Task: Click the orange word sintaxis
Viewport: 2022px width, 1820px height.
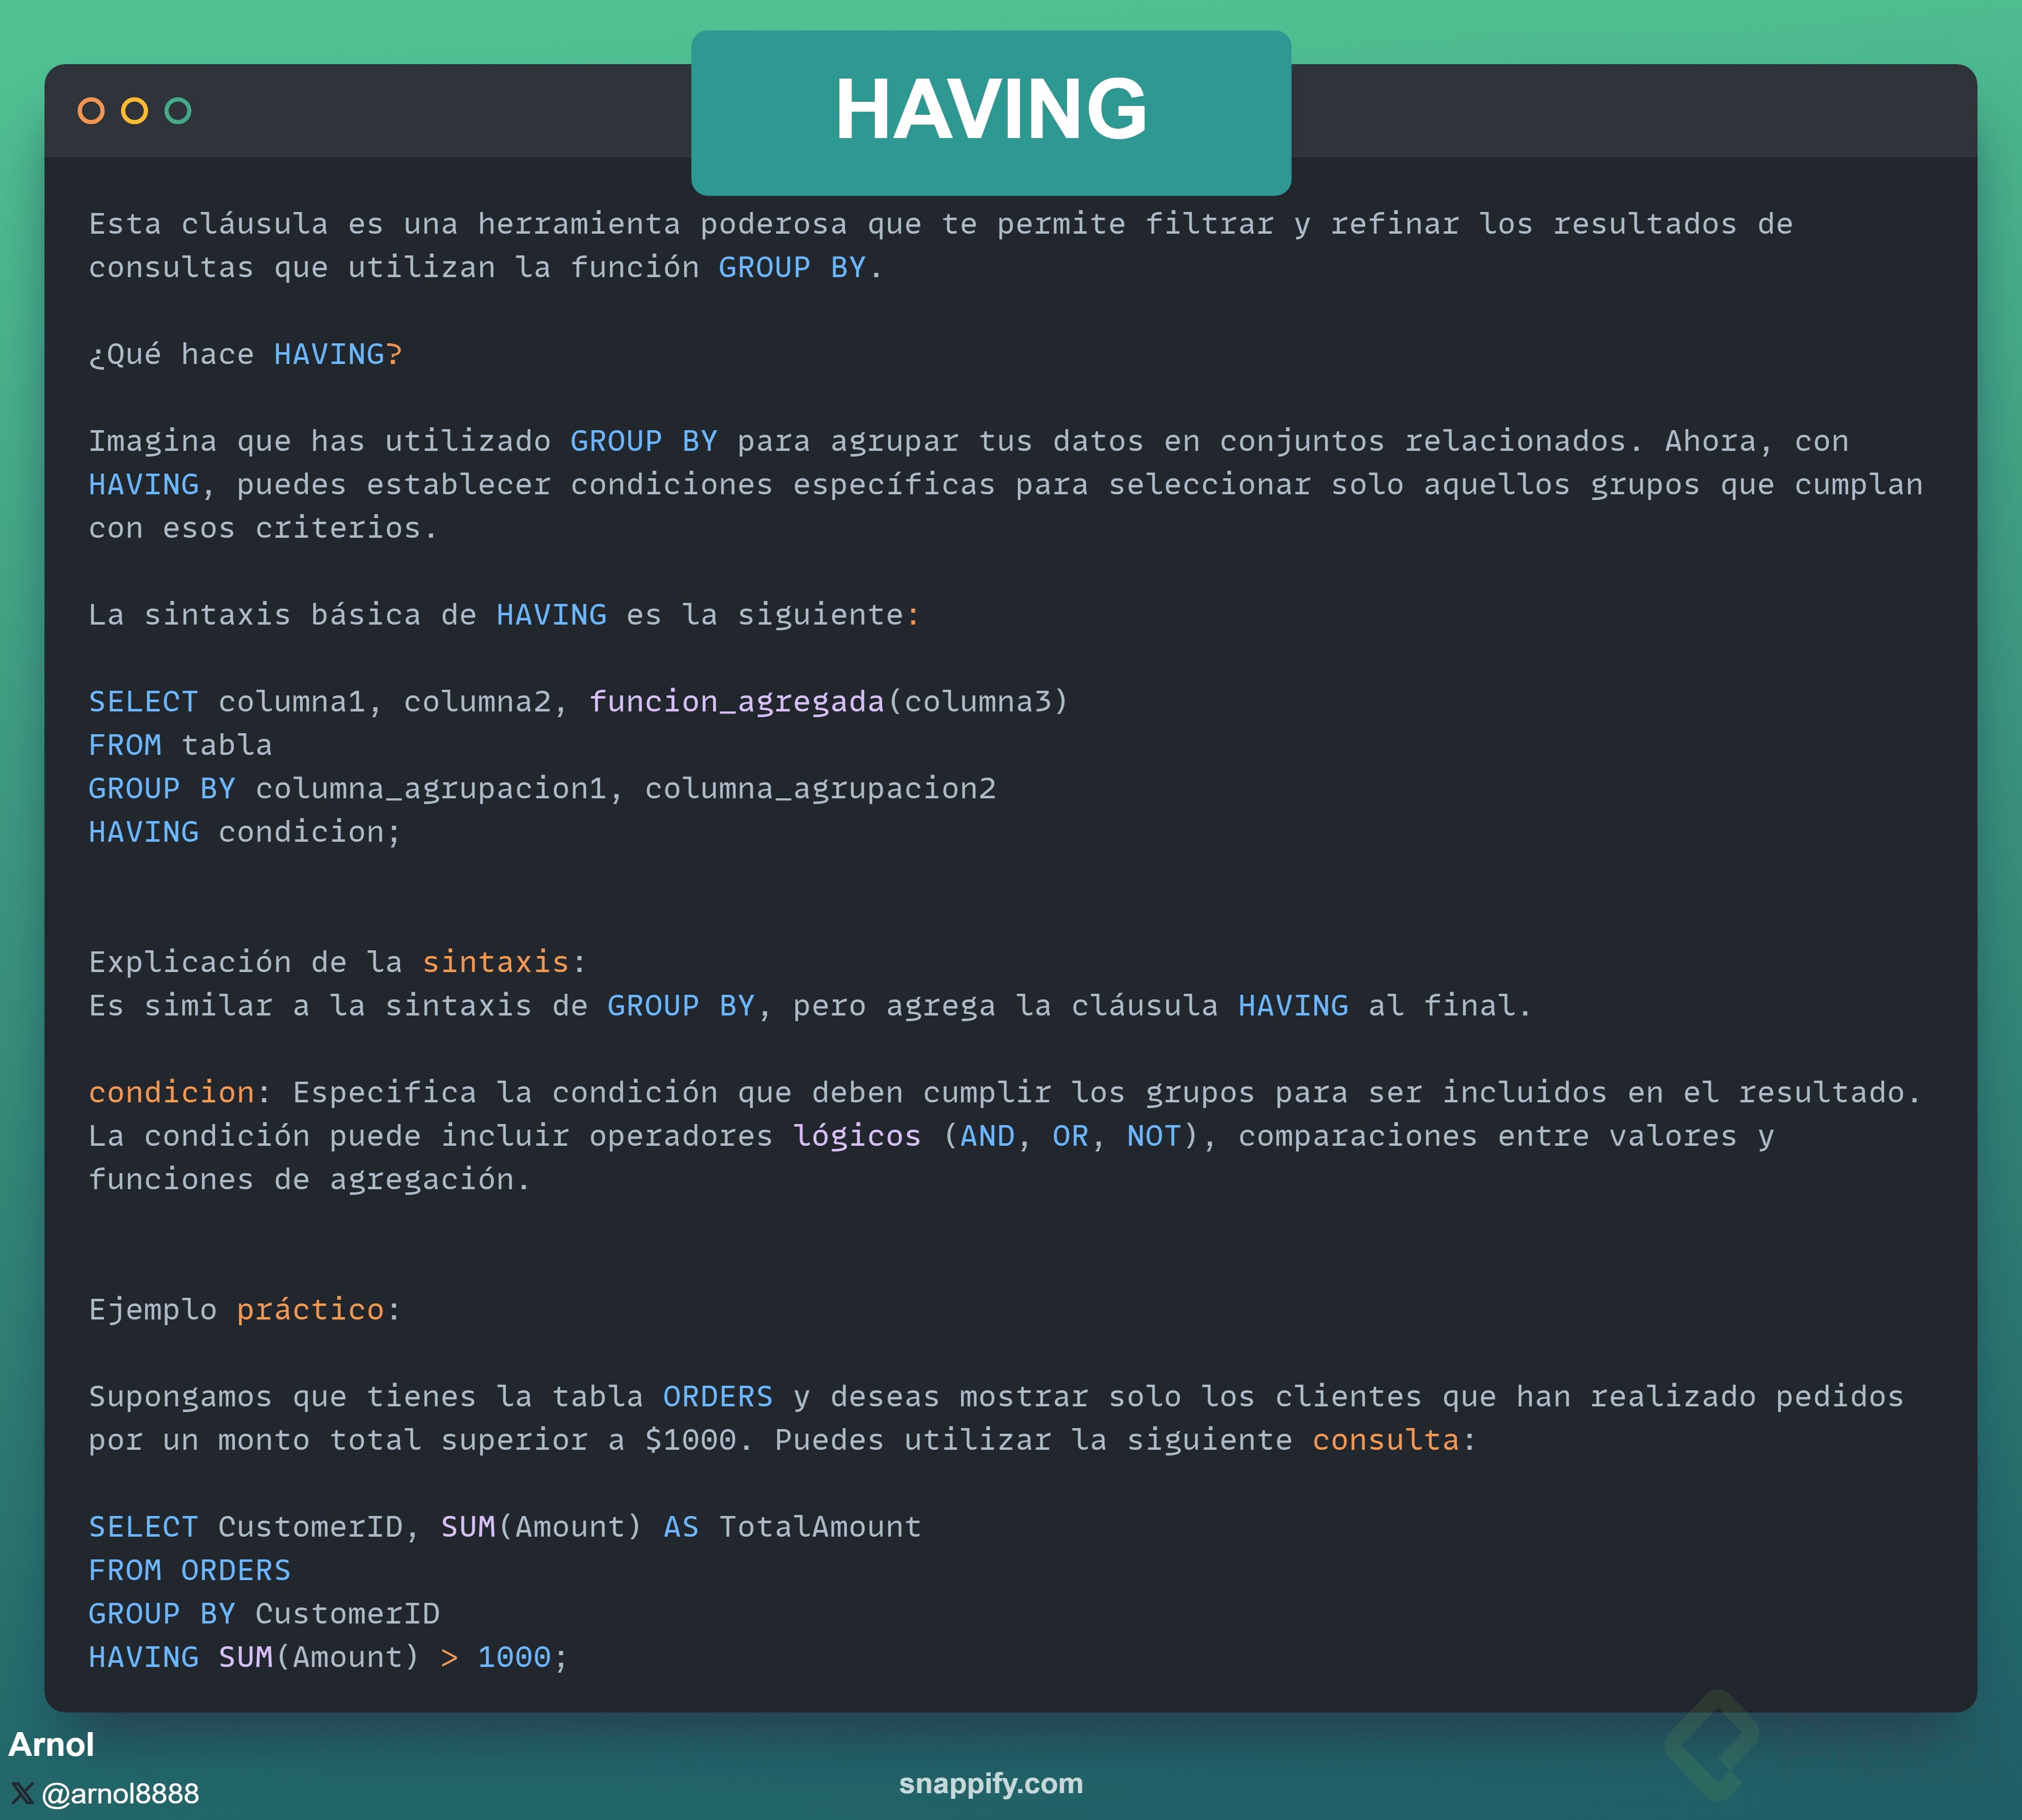Action: tap(495, 962)
